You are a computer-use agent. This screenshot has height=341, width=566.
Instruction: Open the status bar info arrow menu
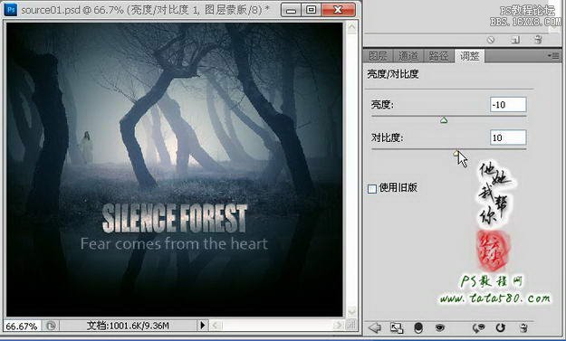tap(203, 326)
